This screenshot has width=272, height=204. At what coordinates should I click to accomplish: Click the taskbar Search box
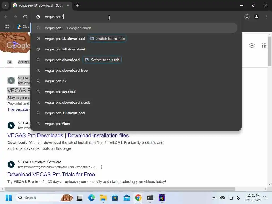44,198
